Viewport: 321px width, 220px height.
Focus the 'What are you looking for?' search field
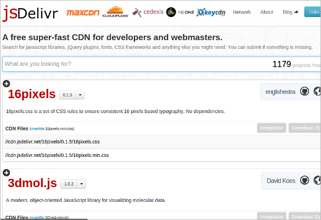[x=161, y=64]
